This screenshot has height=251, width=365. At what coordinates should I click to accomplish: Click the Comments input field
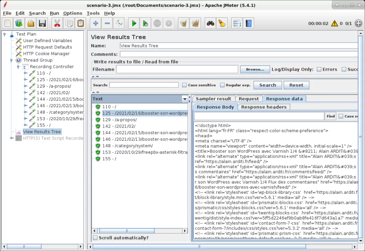239,54
